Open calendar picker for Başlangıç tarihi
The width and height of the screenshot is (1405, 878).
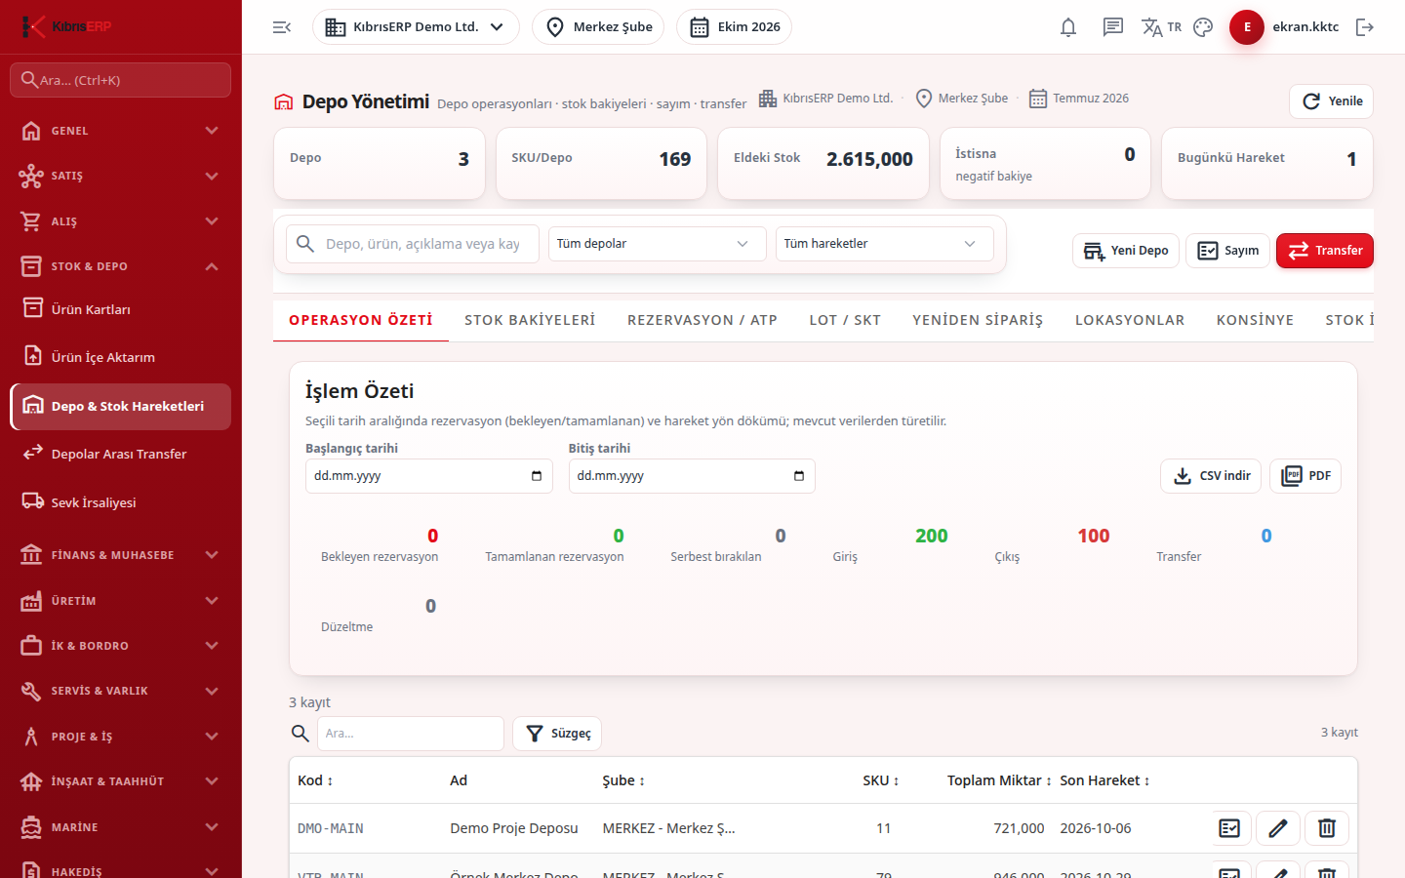click(x=537, y=476)
